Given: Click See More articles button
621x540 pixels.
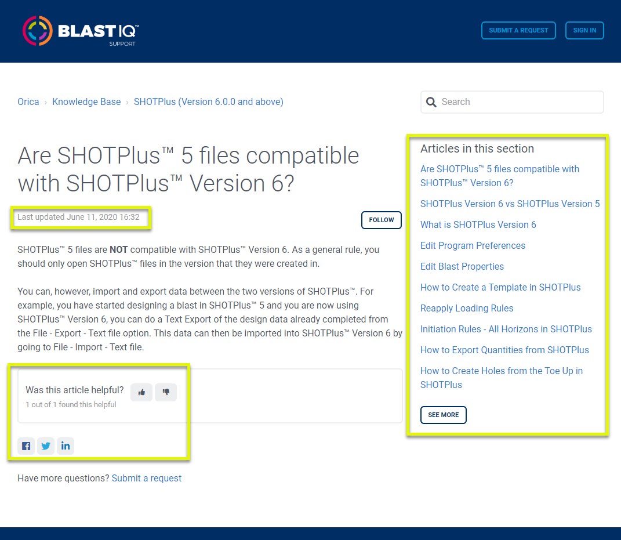Looking at the screenshot, I should point(443,415).
